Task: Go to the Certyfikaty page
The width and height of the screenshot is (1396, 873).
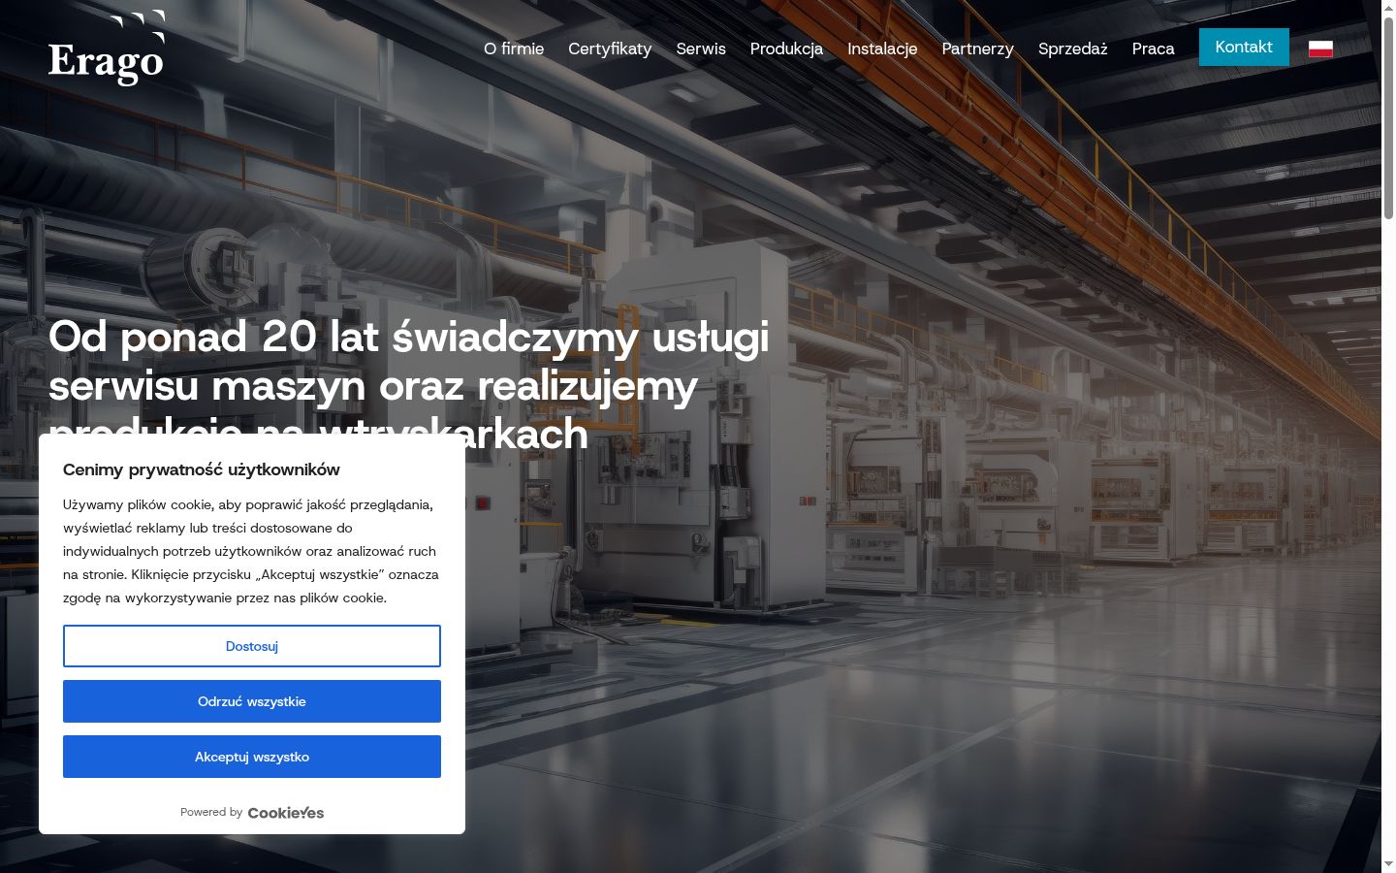Action: (x=610, y=48)
